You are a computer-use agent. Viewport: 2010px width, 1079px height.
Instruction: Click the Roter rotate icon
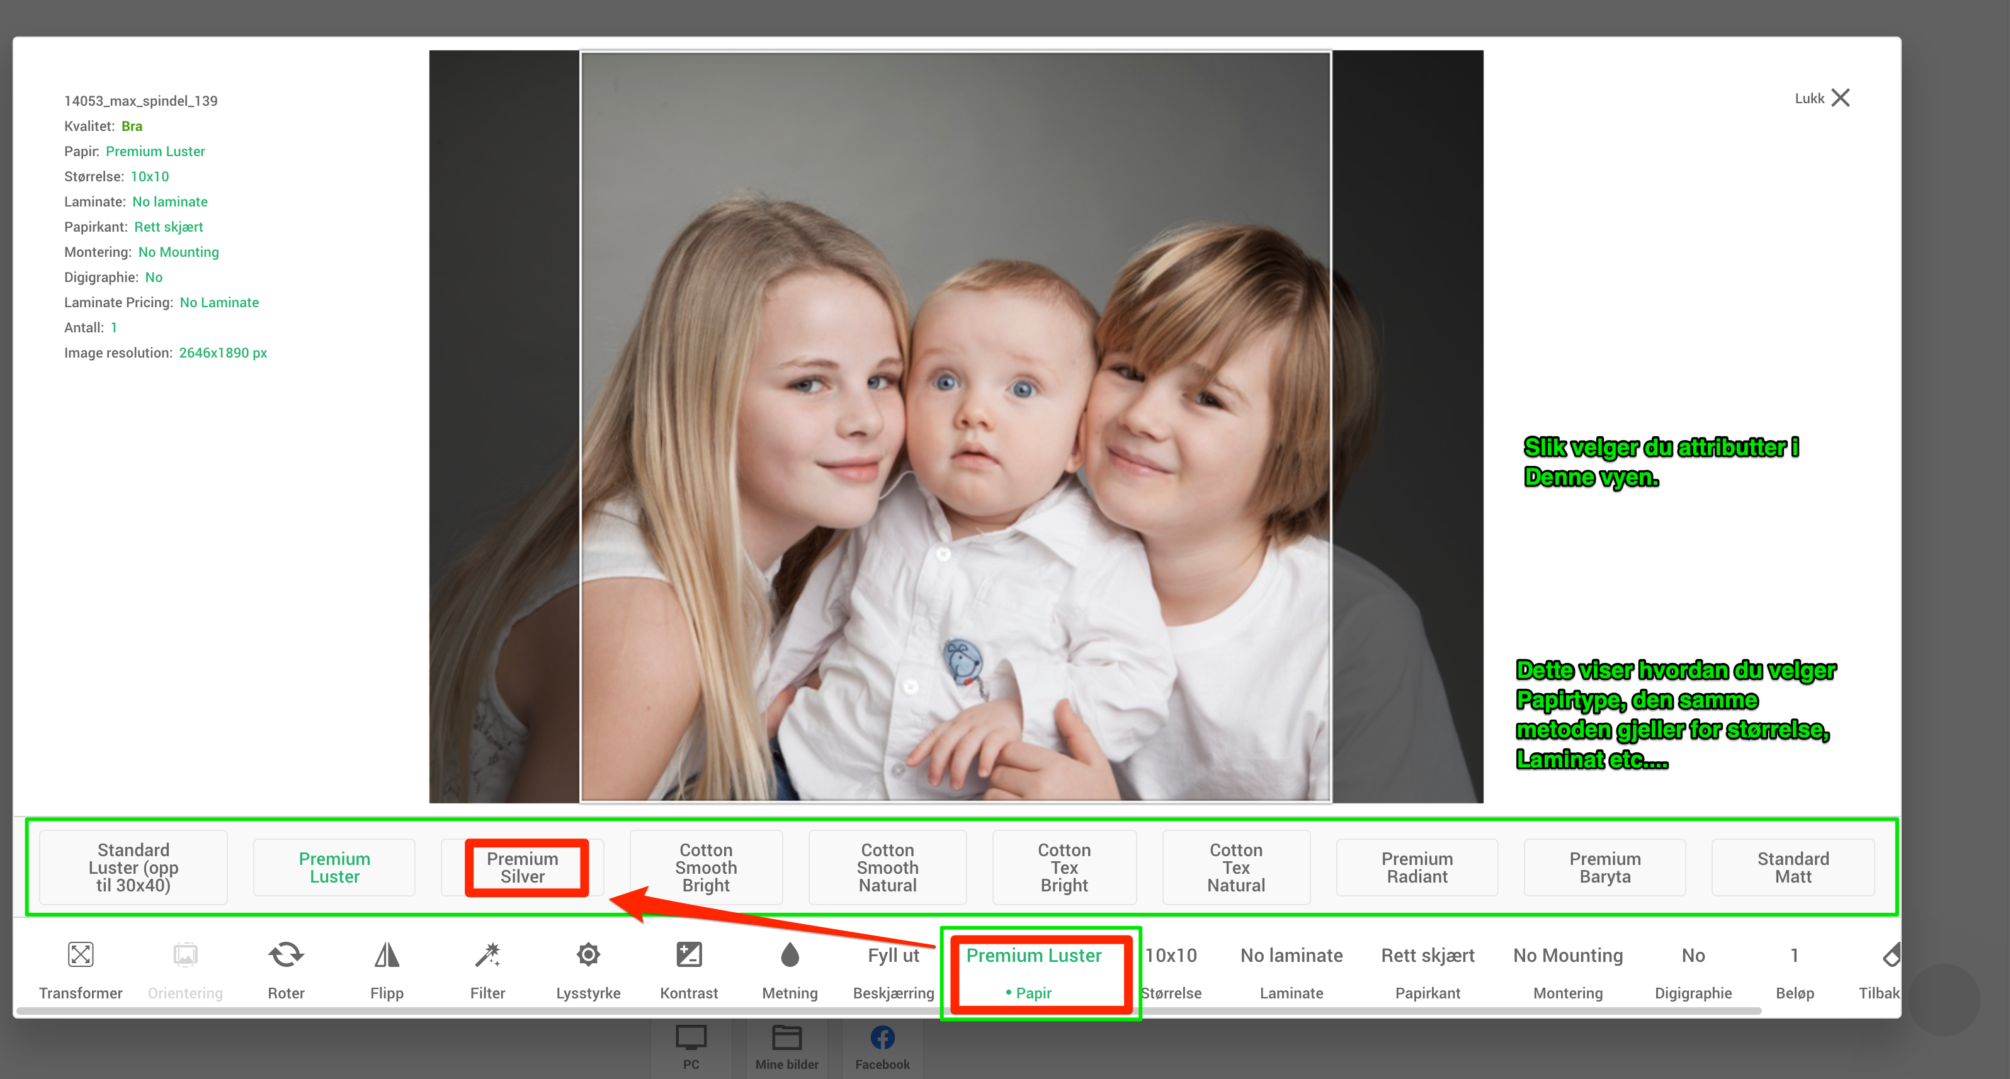pos(286,955)
